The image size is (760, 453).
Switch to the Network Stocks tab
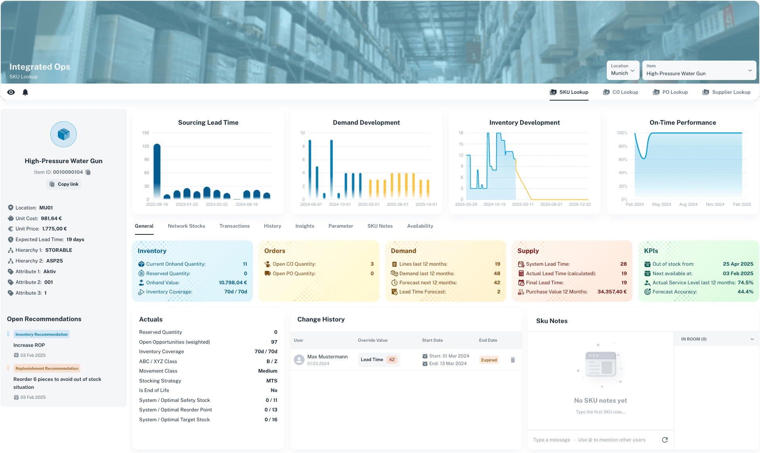[x=186, y=226]
